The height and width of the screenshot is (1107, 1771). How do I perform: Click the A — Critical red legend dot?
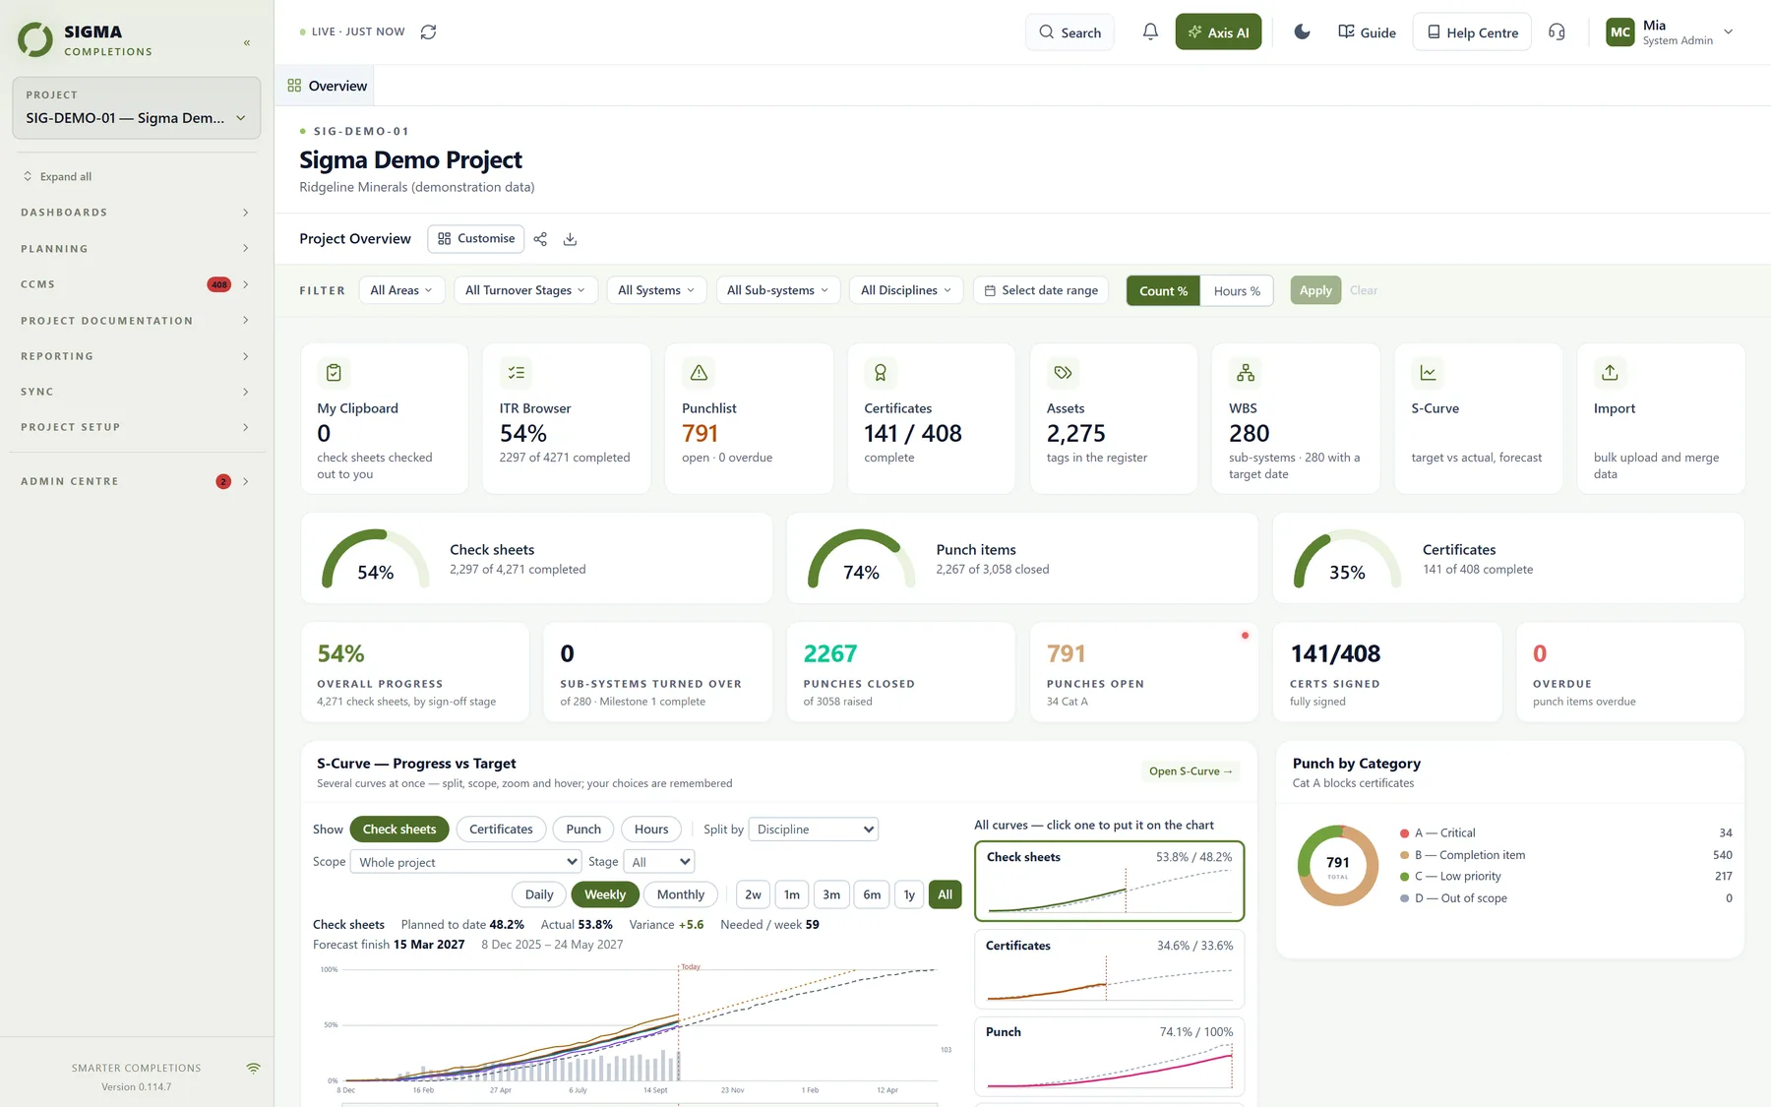pos(1404,833)
